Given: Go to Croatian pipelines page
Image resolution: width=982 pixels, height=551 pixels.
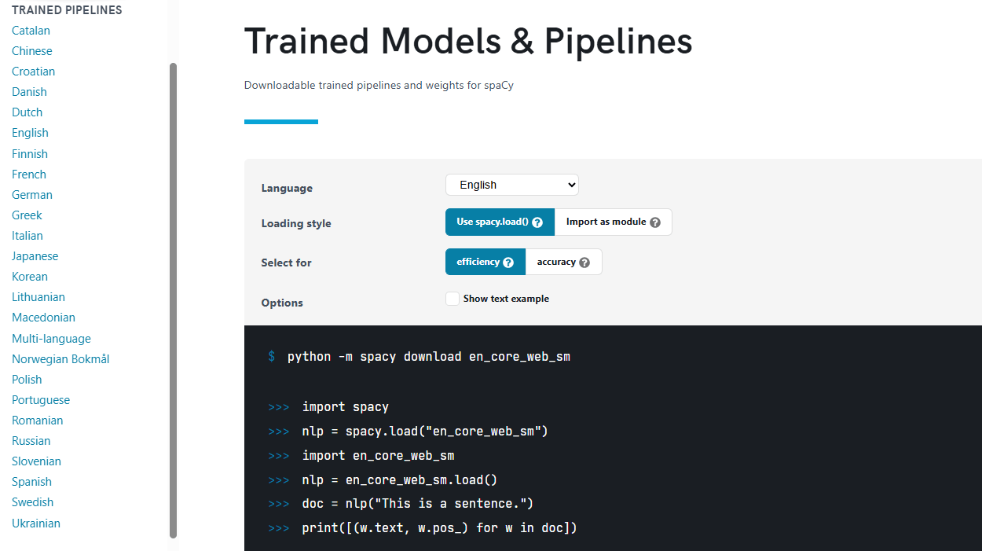Looking at the screenshot, I should pos(34,72).
